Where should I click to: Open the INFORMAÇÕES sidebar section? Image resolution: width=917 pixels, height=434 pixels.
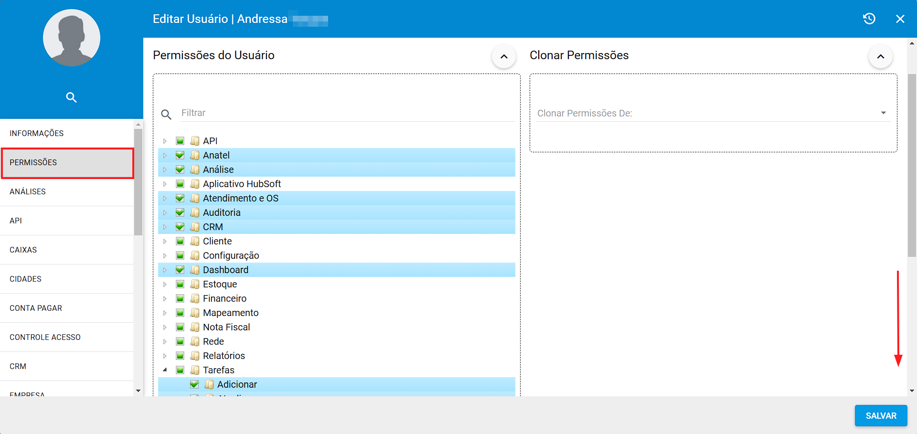point(67,133)
